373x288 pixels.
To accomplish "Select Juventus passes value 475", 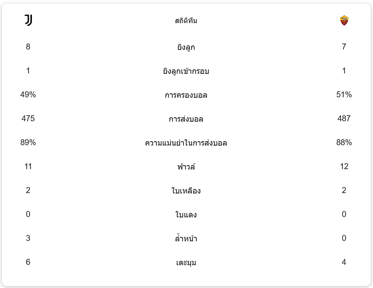I will click(28, 118).
